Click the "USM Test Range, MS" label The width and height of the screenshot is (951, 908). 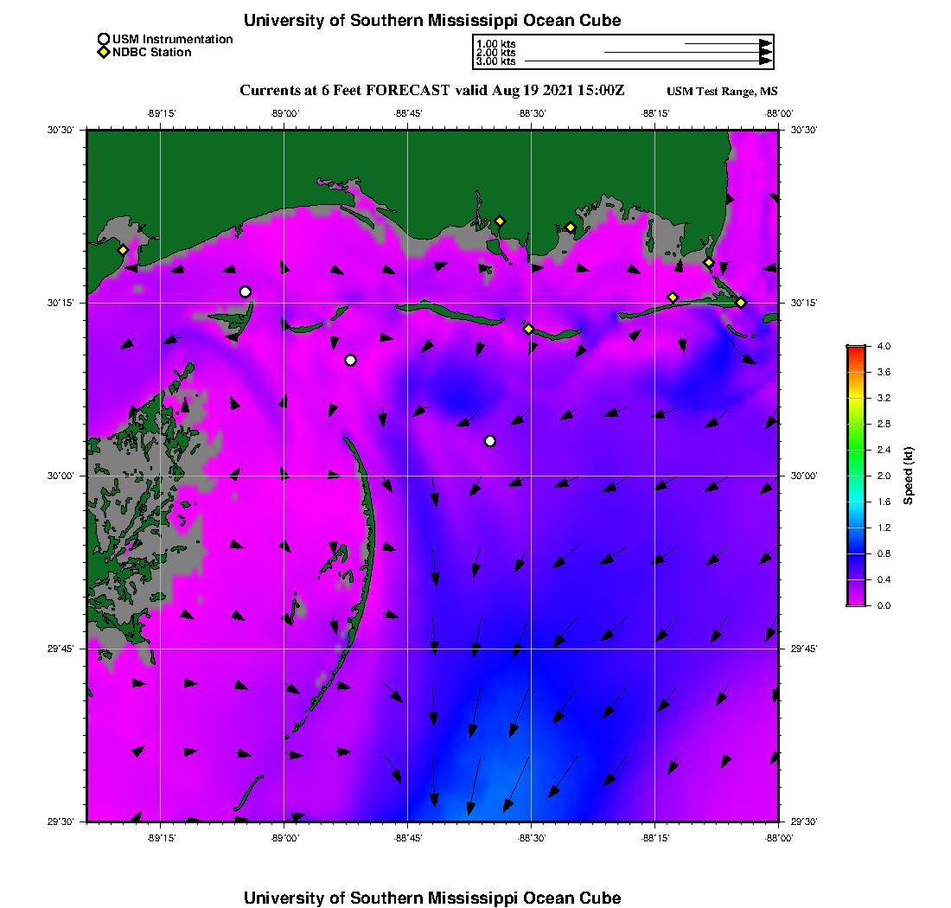pyautogui.click(x=722, y=92)
